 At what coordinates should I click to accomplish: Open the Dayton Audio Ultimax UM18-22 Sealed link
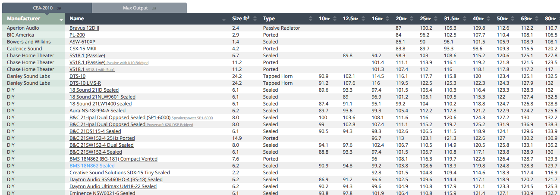coord(113,186)
